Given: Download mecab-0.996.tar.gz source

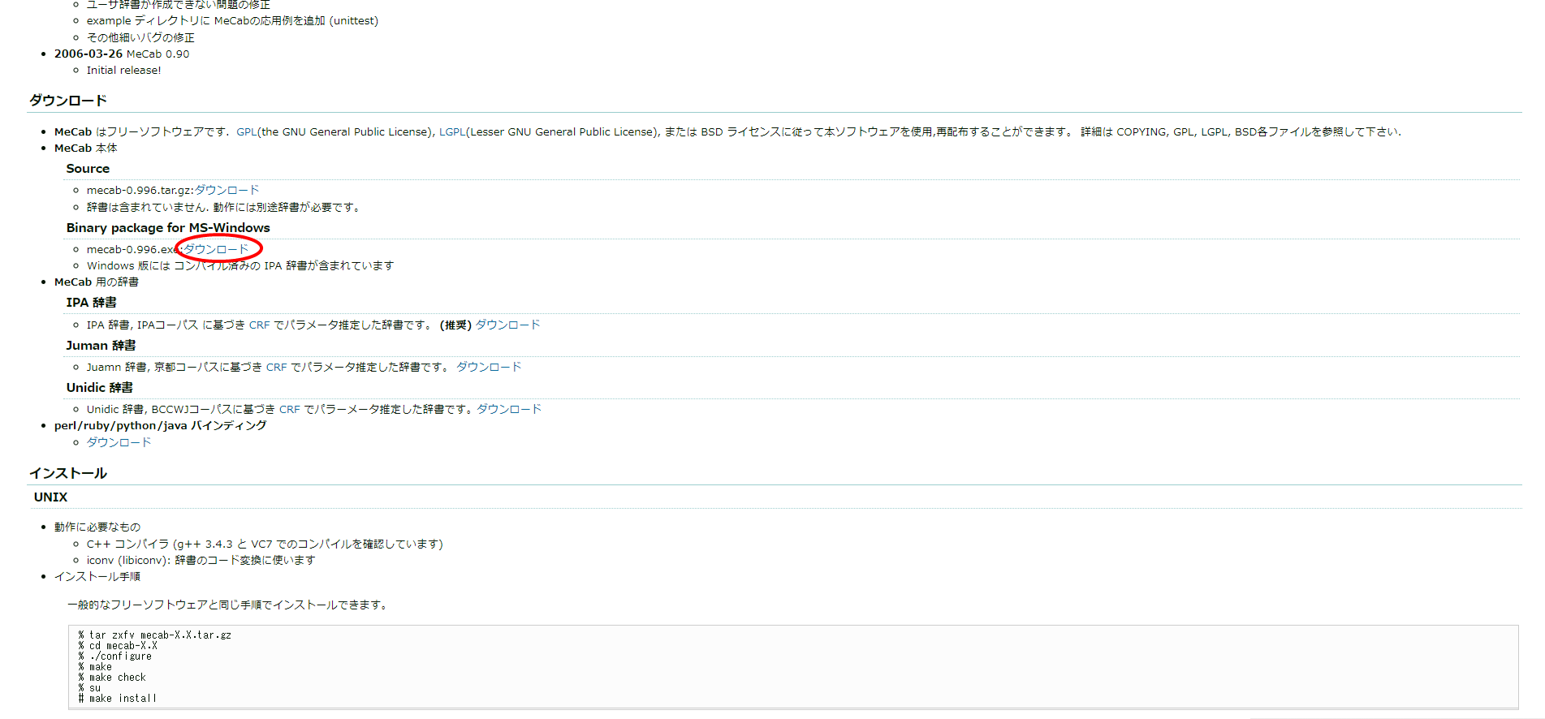Looking at the screenshot, I should click(227, 190).
